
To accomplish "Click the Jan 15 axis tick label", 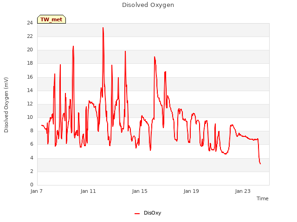I will click(140, 191).
